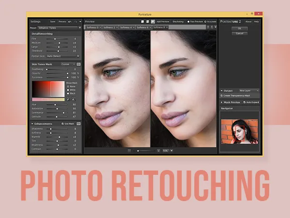Select horizontal split preview layout icon
The image size is (290, 218).
(x=147, y=22)
